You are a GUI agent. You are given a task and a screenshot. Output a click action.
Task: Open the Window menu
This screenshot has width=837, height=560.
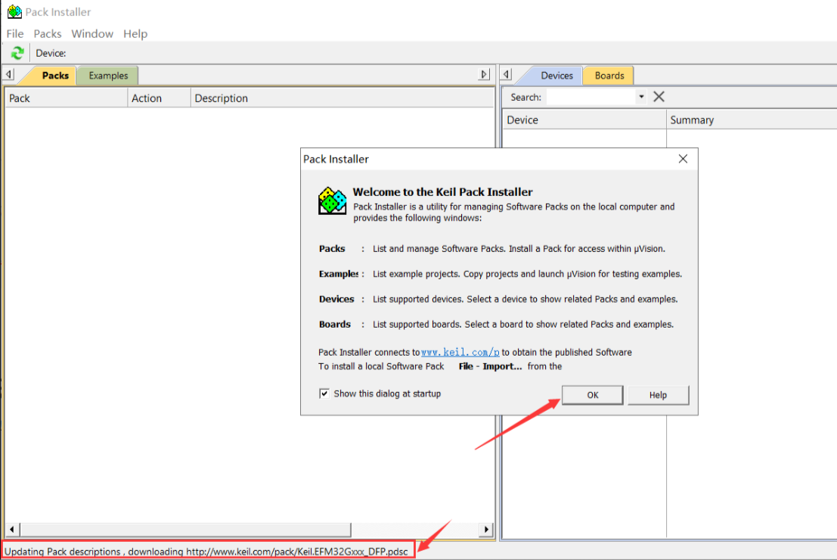click(x=92, y=33)
